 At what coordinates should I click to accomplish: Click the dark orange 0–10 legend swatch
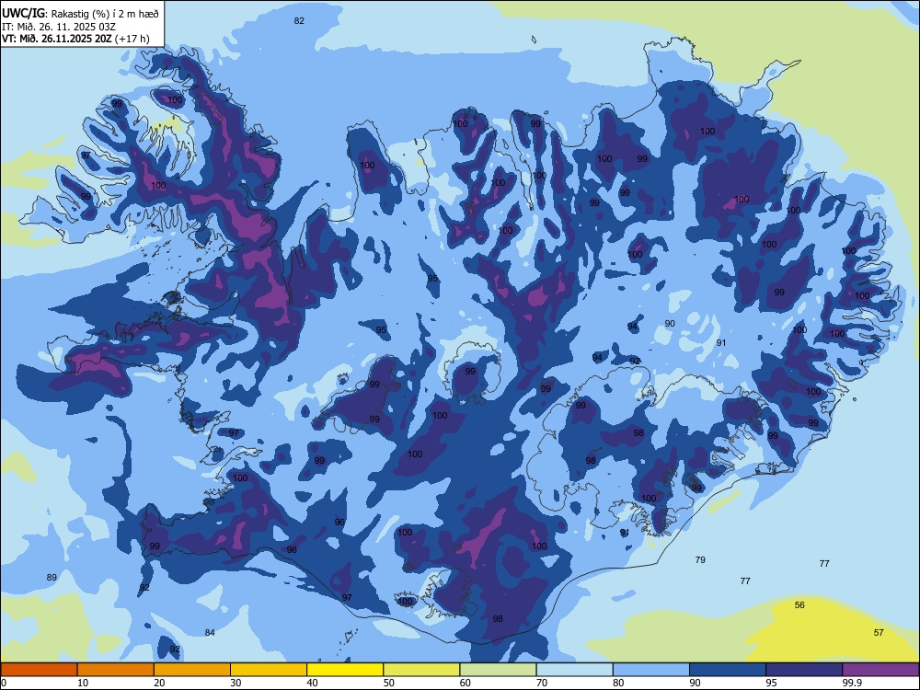point(39,670)
